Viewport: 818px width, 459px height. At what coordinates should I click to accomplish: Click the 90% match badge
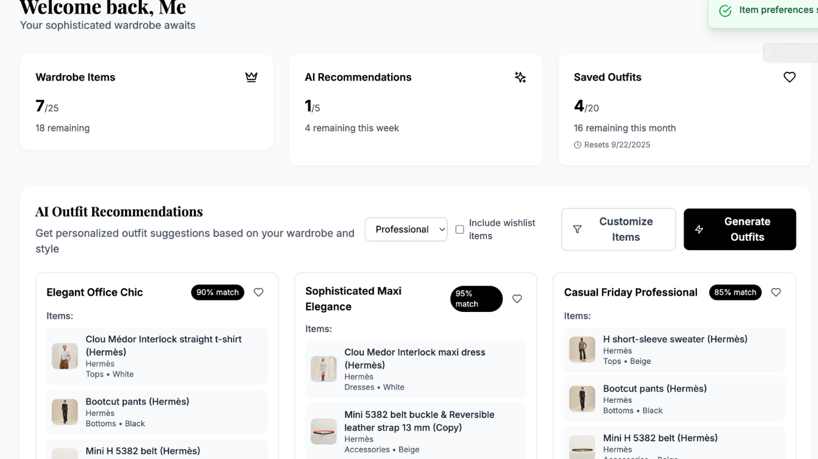(217, 292)
